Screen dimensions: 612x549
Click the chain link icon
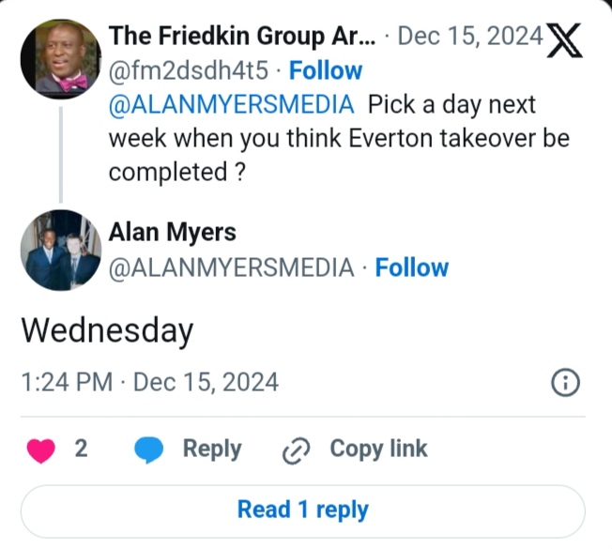point(296,450)
